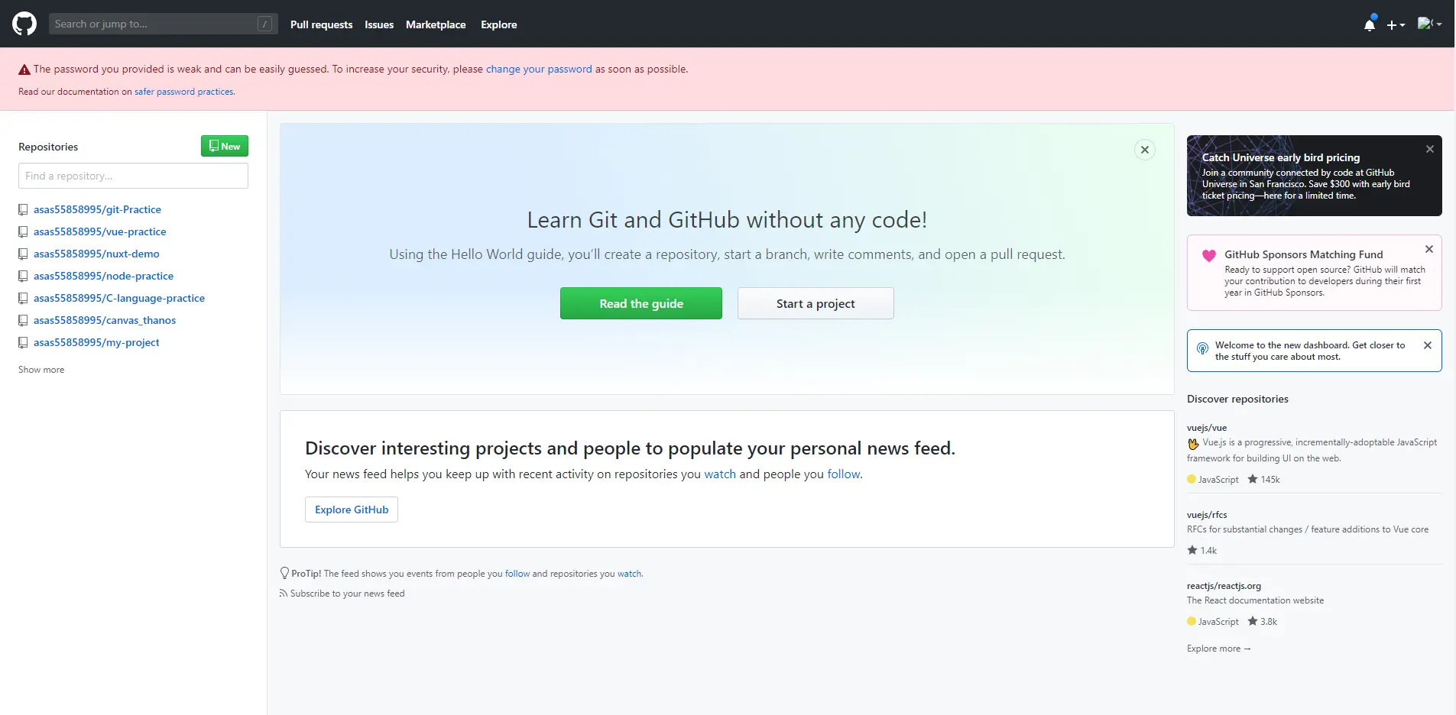The image size is (1456, 715).
Task: Click the star icon next to 145k
Action: tap(1253, 479)
